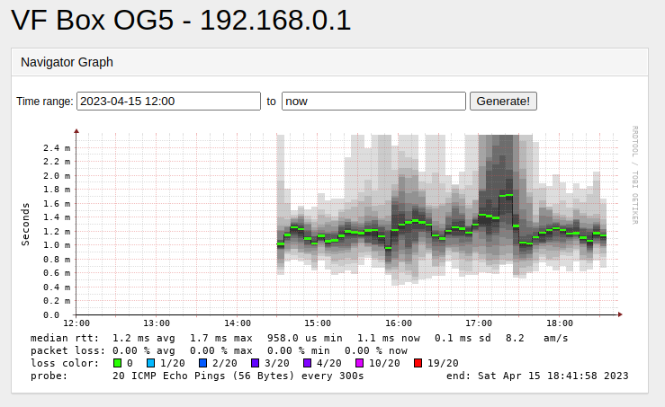This screenshot has height=407, width=665.
Task: Click the 12:00 label on time axis
Action: tap(76, 323)
